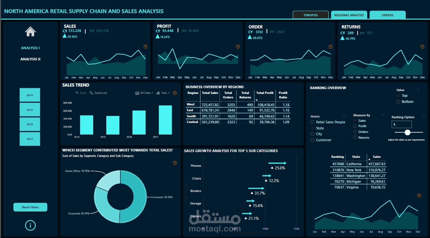Collapse the Metric slicer chevron

(x=344, y=116)
